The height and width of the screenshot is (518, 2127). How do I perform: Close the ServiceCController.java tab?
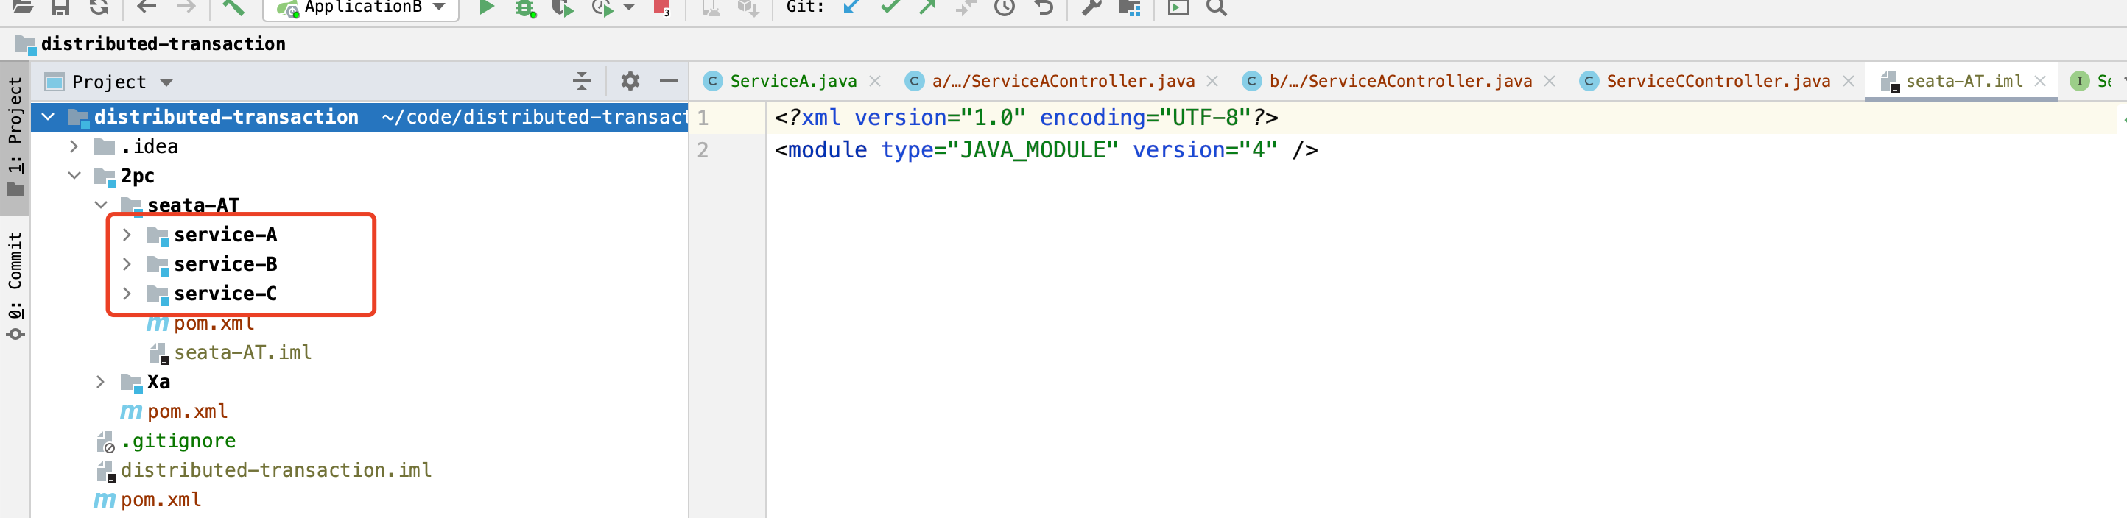[1849, 81]
